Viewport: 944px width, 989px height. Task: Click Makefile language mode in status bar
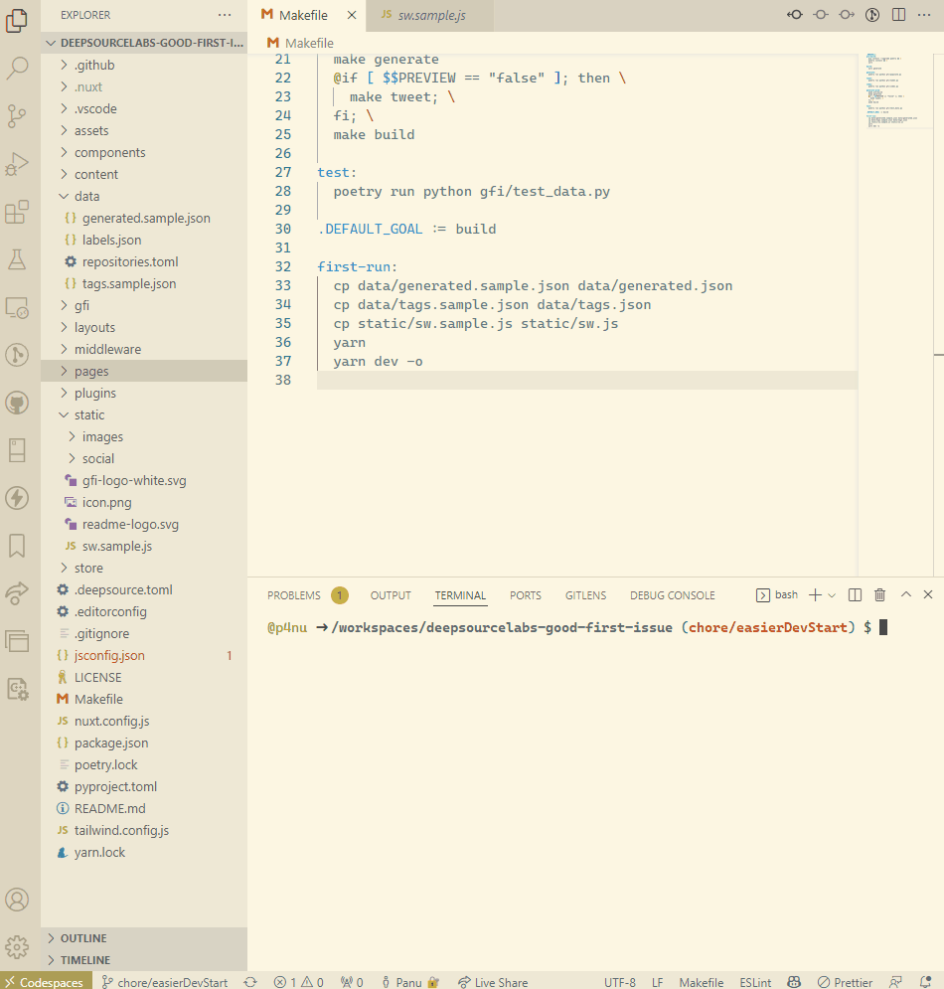(702, 982)
